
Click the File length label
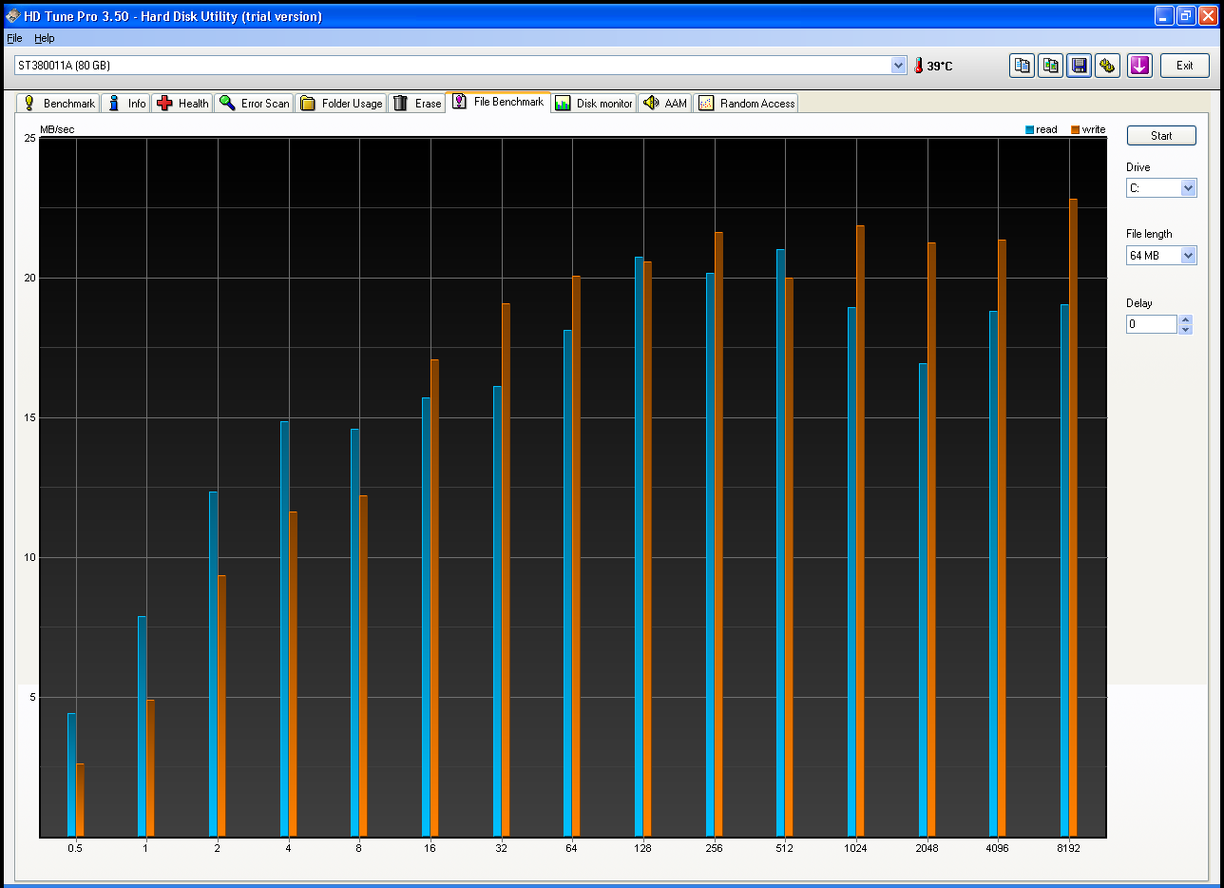[1149, 234]
